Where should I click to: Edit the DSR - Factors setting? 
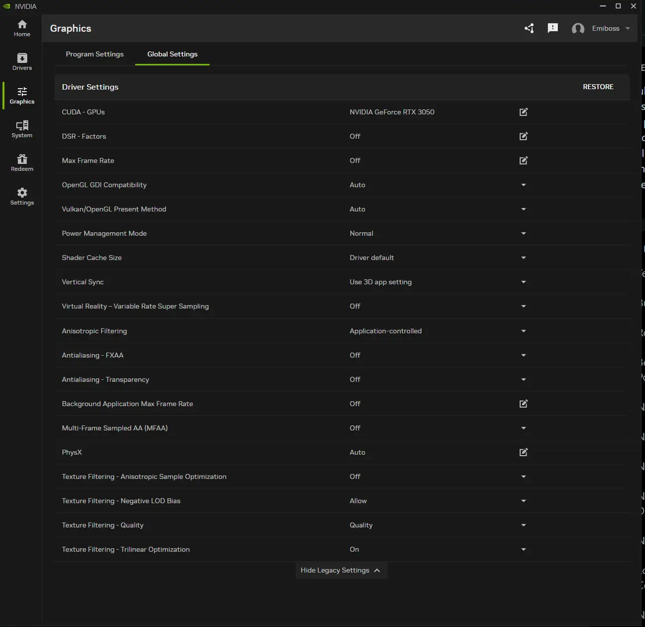pyautogui.click(x=524, y=136)
